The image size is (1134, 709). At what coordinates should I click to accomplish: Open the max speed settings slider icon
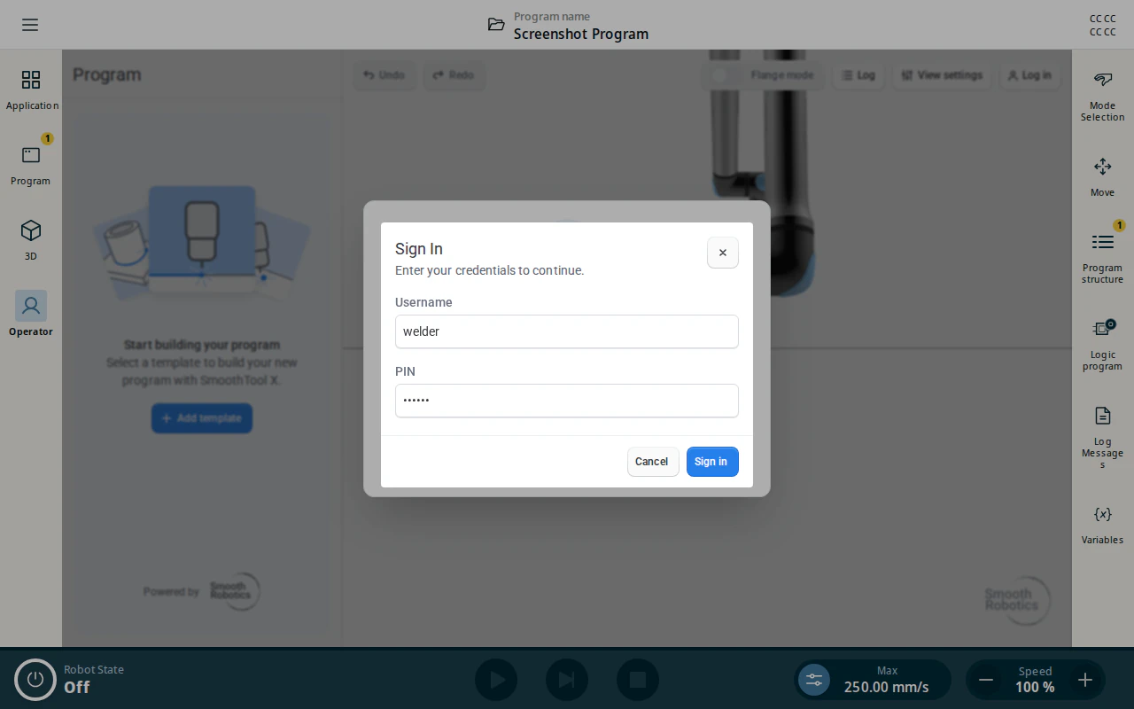pyautogui.click(x=814, y=680)
